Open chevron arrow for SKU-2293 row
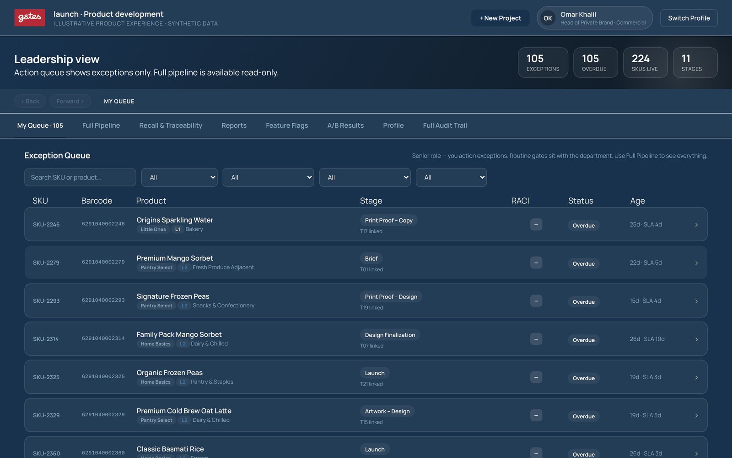Screen dimensions: 732x458 [x=696, y=301]
